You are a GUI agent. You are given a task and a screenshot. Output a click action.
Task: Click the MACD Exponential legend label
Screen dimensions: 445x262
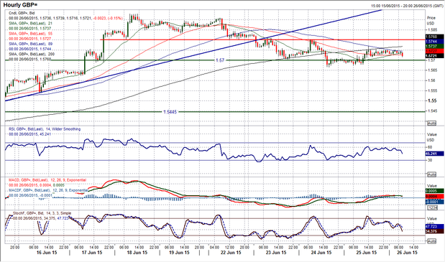47,180
